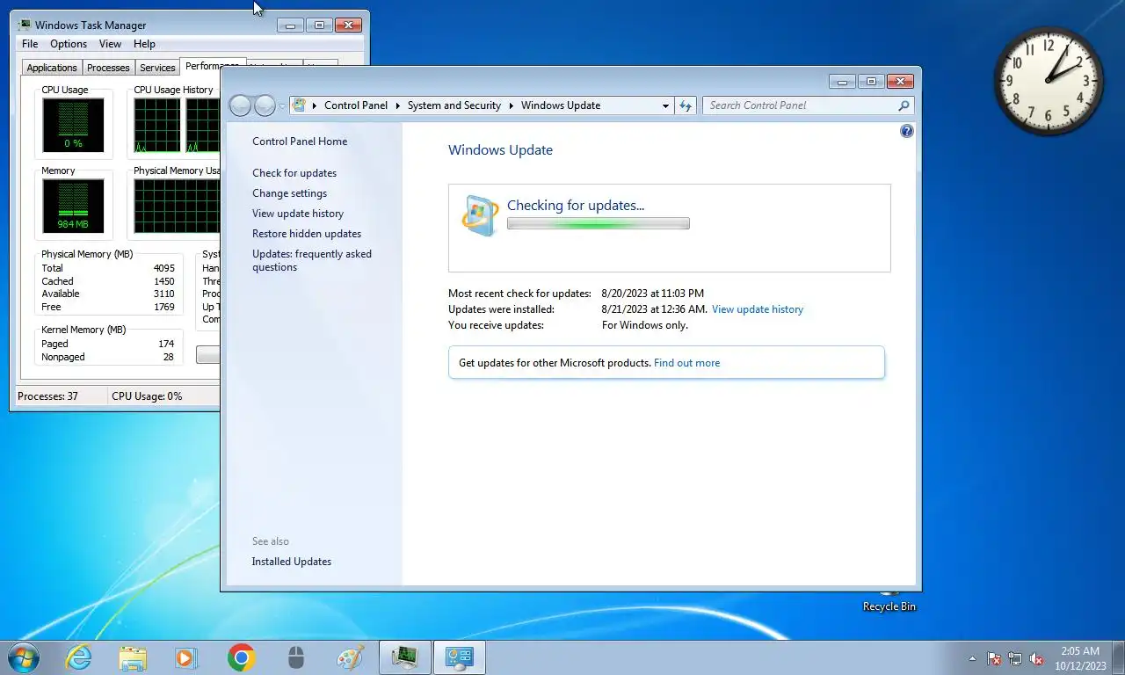The width and height of the screenshot is (1125, 675).
Task: Open the address bar previous locations dropdown
Action: [x=665, y=105]
